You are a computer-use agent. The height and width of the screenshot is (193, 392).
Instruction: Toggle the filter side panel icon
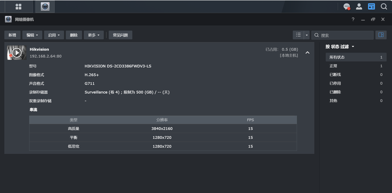coord(381,35)
